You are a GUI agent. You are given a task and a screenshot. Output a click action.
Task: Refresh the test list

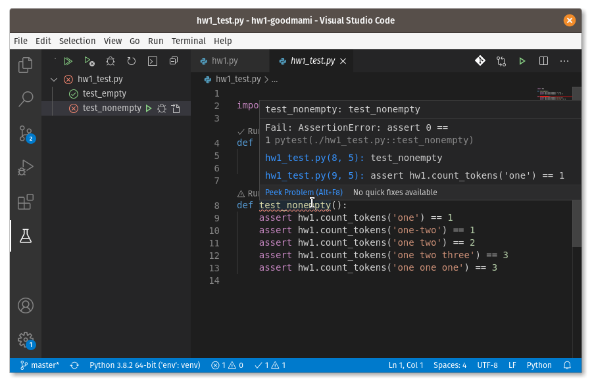click(131, 60)
